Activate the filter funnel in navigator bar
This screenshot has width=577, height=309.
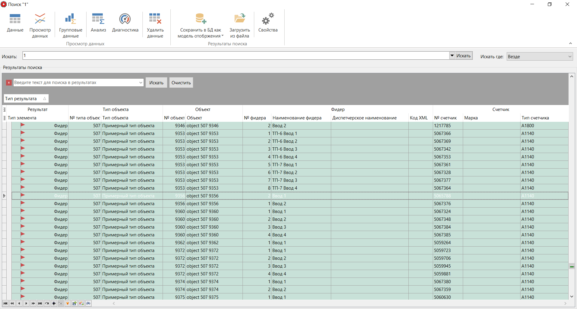click(x=68, y=303)
